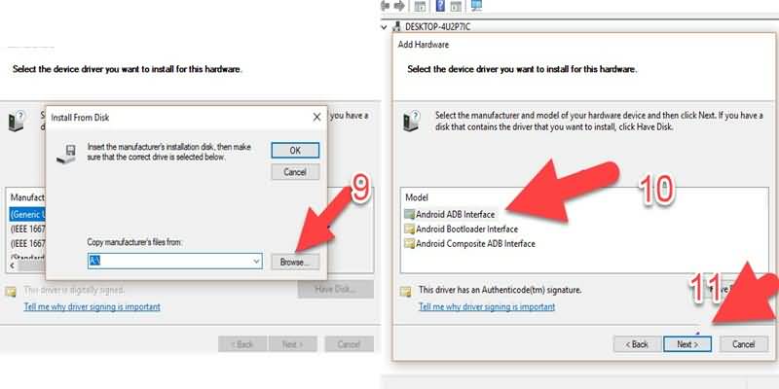779x389 pixels.
Task: Select Android Composite ADB Interface model
Action: tap(469, 244)
